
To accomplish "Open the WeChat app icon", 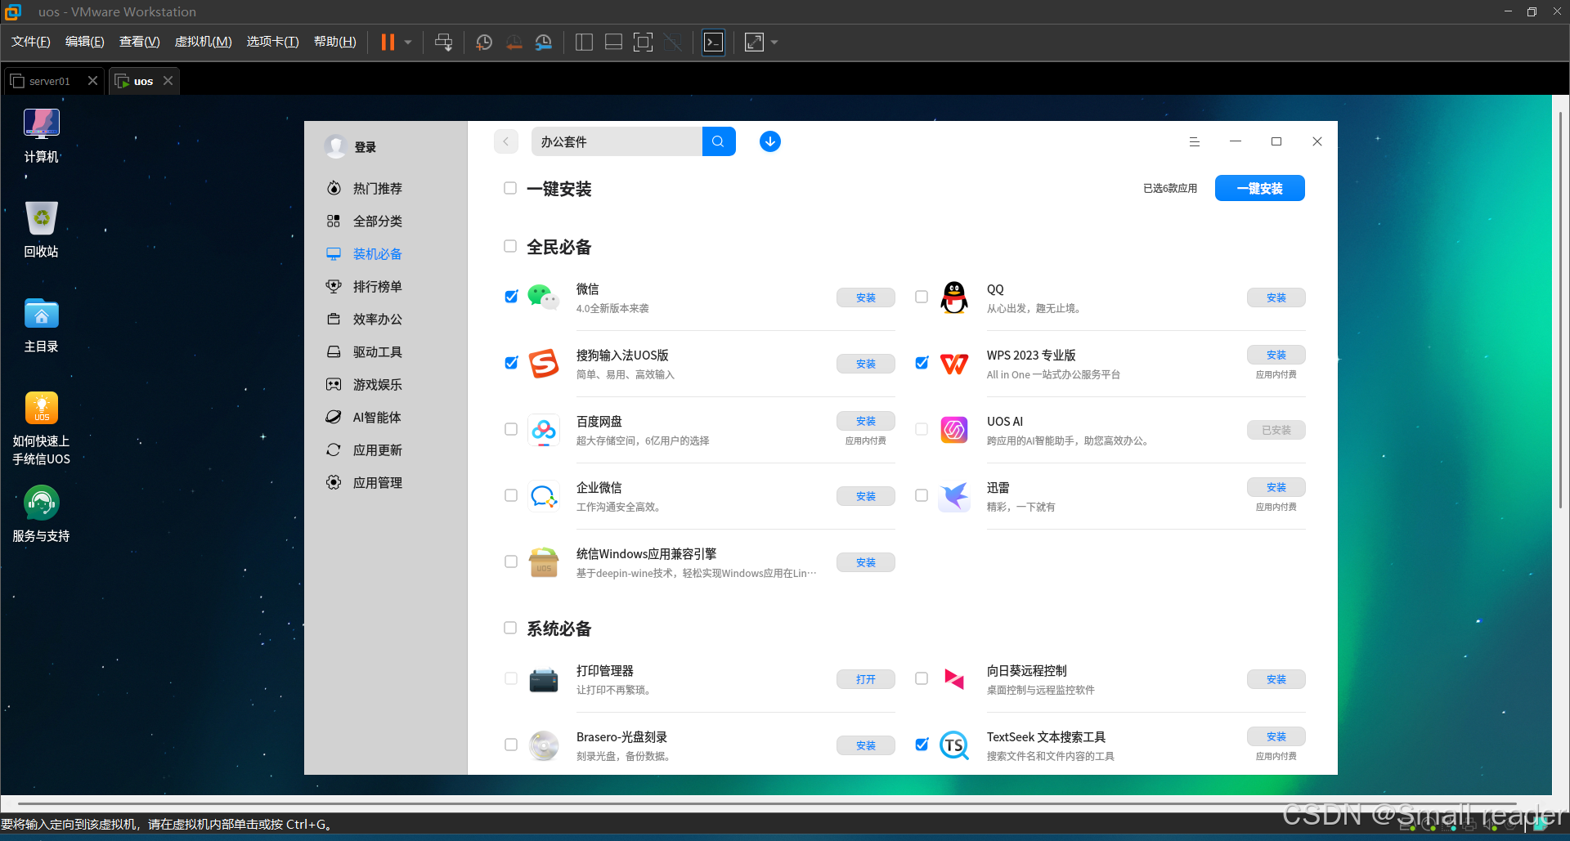I will 543,297.
